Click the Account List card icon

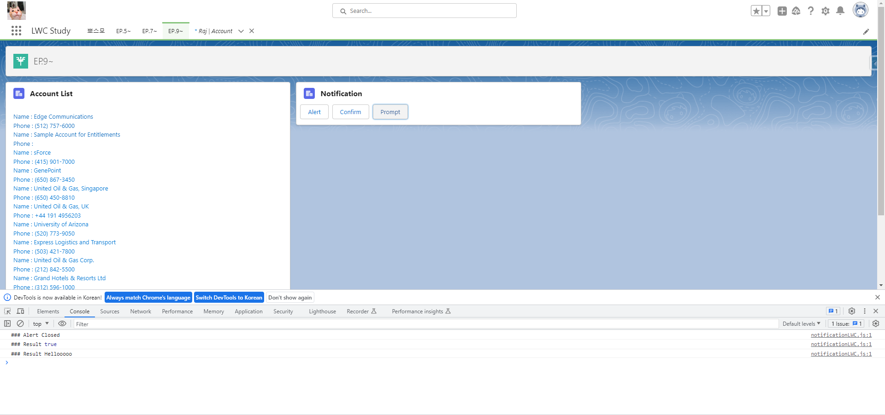[19, 93]
